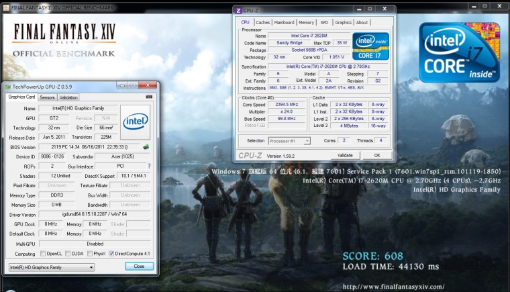The image size is (510, 292).
Task: Tick the PhysX checkbox
Action: tap(89, 254)
